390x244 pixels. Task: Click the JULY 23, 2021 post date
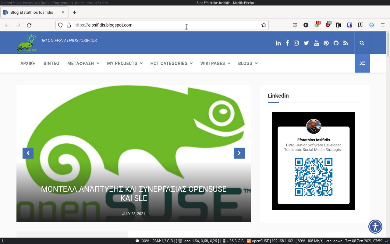[133, 214]
